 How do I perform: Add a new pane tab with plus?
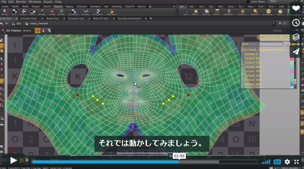point(151,18)
